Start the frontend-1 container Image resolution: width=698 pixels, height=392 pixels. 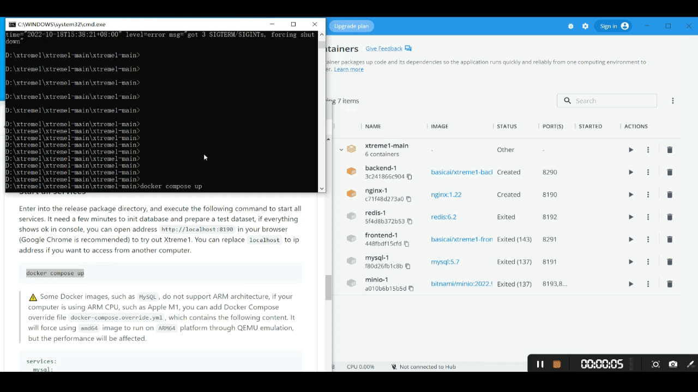(631, 239)
